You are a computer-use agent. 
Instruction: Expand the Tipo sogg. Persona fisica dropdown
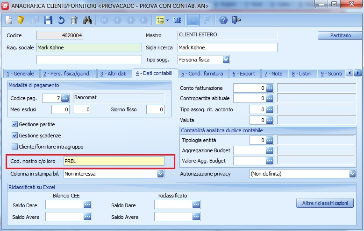226,60
